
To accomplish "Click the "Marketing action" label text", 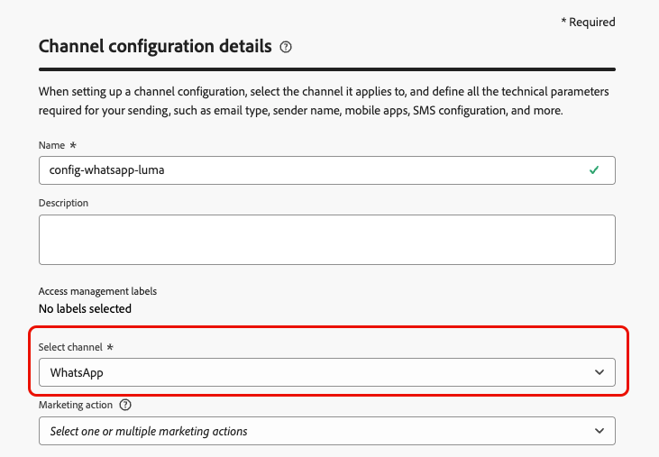I will click(76, 406).
